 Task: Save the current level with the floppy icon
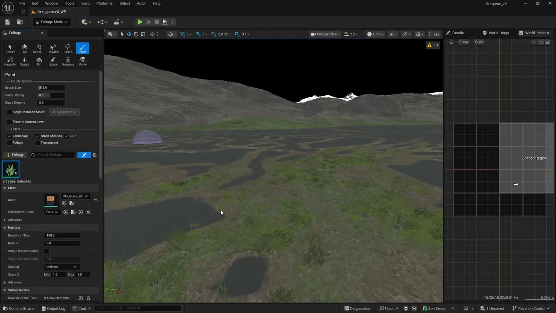[7, 22]
